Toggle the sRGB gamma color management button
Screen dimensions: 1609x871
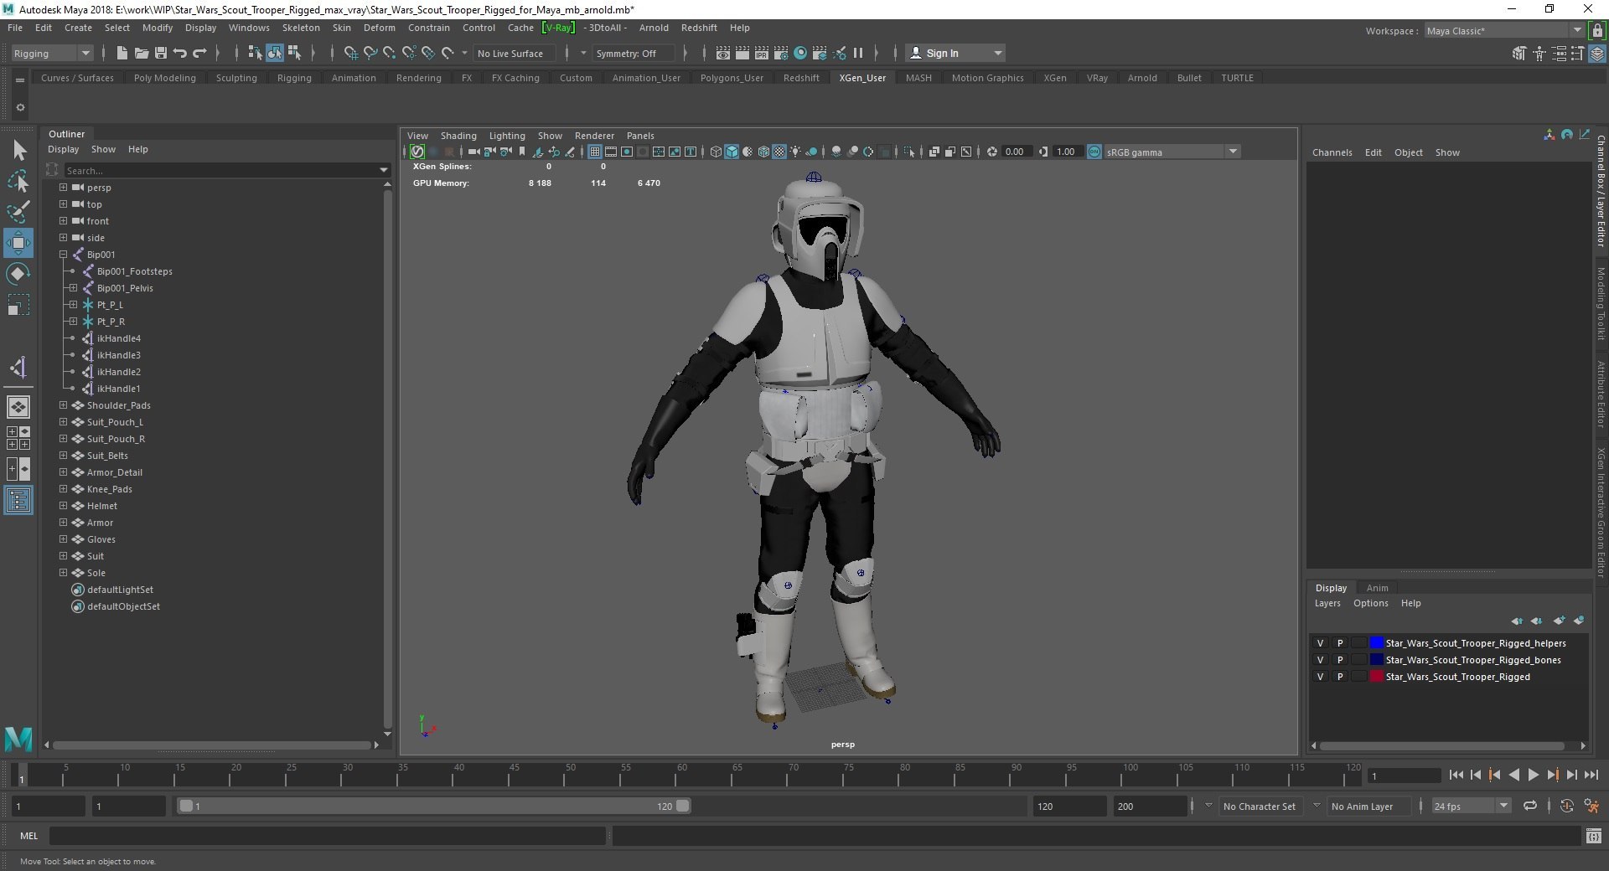click(x=1094, y=152)
